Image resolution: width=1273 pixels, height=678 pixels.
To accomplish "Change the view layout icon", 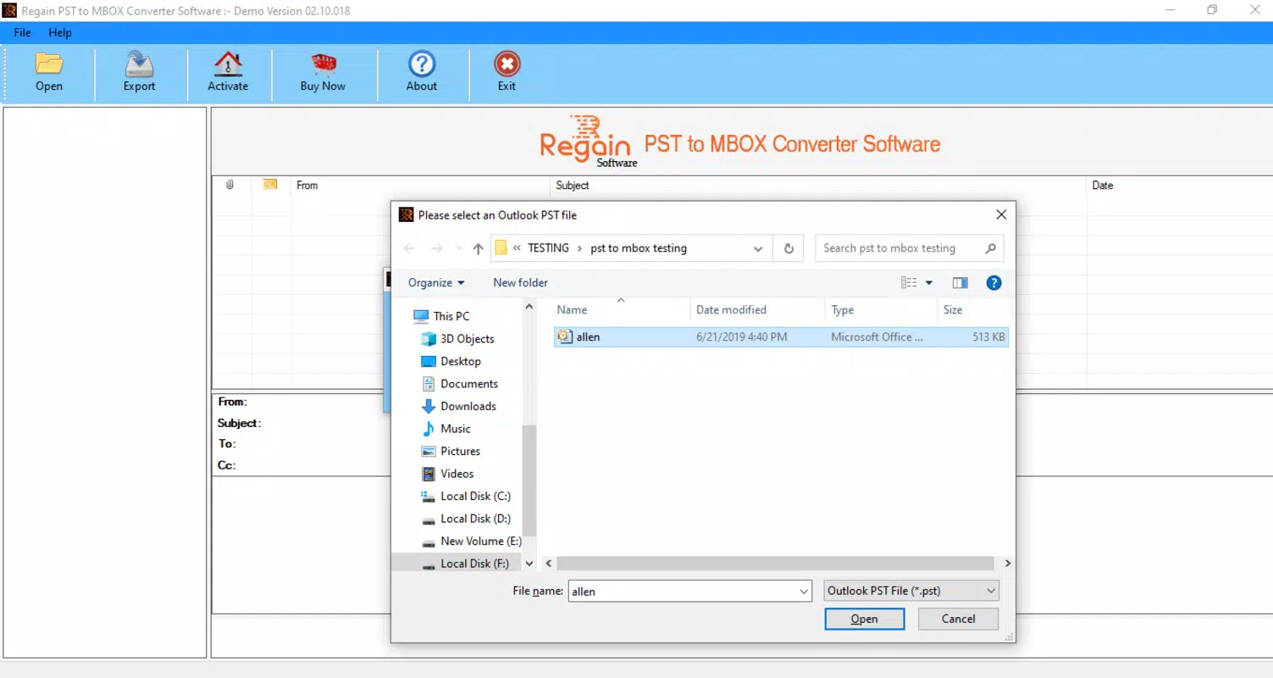I will click(909, 283).
